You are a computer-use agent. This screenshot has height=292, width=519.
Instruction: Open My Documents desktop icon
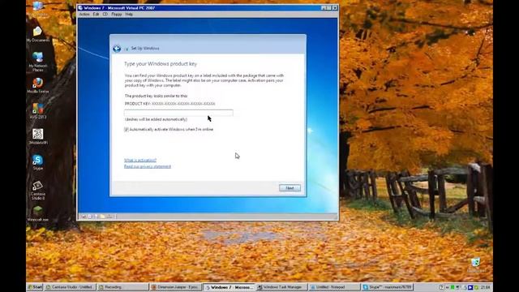pyautogui.click(x=38, y=34)
